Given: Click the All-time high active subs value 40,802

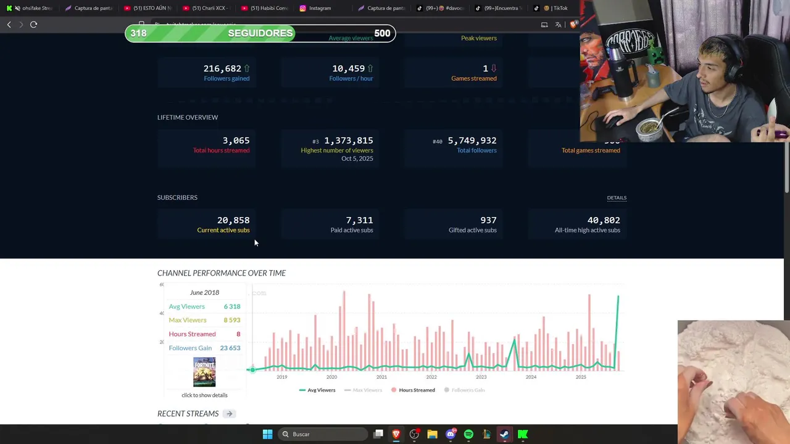Looking at the screenshot, I should [604, 220].
